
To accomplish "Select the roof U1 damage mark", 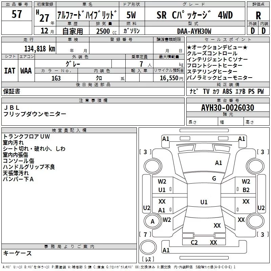I will click(x=204, y=202).
